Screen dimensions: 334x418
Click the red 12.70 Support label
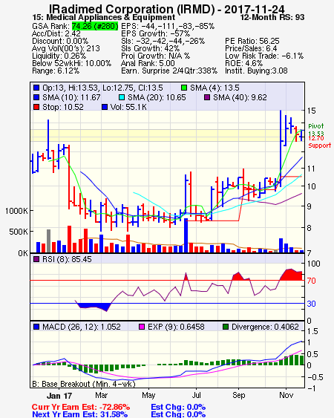(320, 142)
